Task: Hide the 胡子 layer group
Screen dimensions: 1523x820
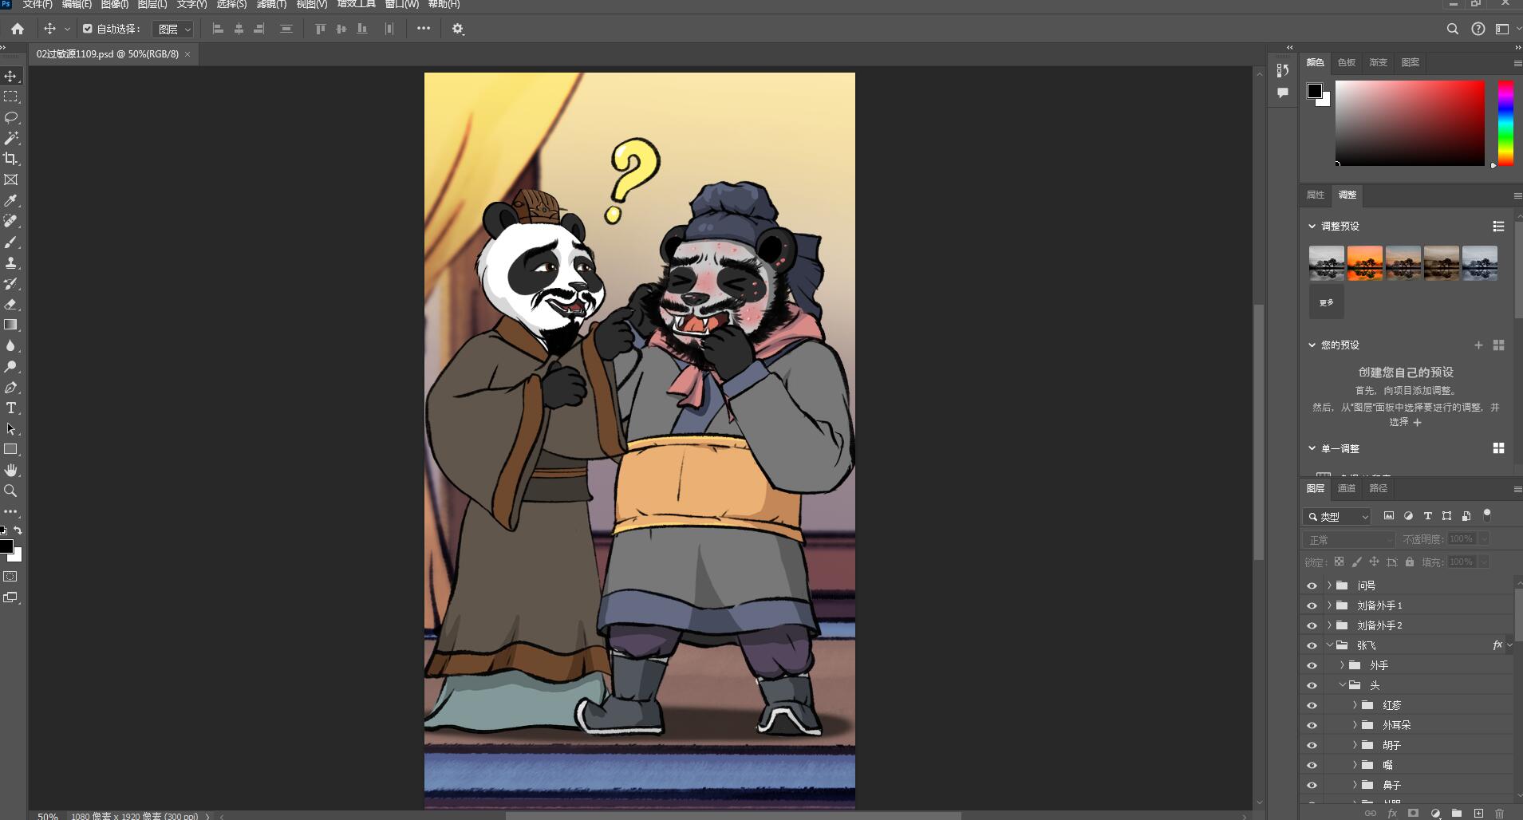Action: pyautogui.click(x=1312, y=745)
